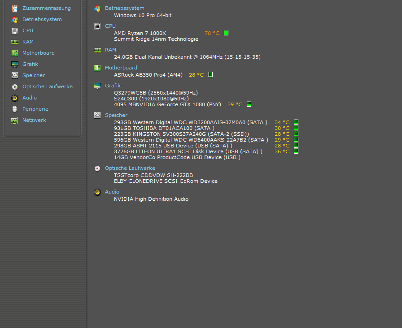Click the Netzwerk card icon in sidebar
This screenshot has width=402, height=328.
pyautogui.click(x=15, y=121)
